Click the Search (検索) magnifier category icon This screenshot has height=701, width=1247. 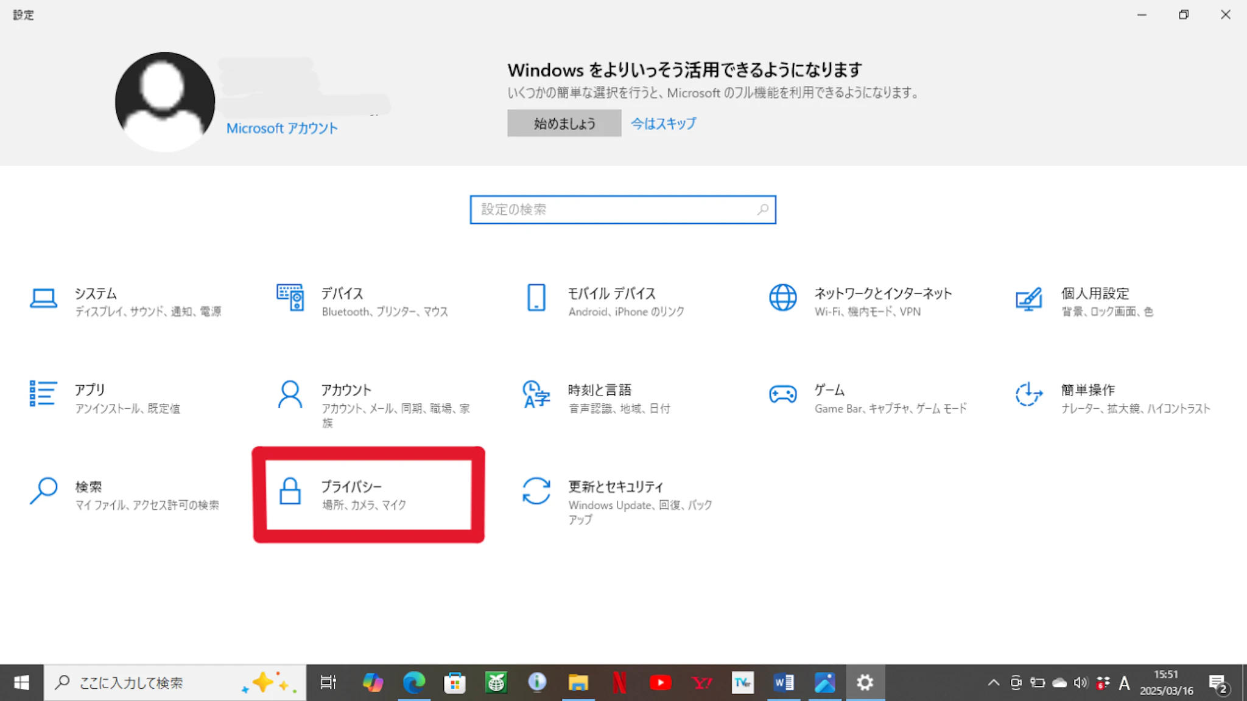43,490
